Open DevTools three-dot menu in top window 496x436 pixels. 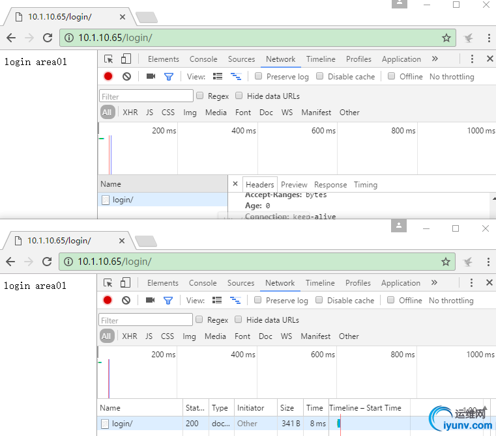[x=472, y=59]
